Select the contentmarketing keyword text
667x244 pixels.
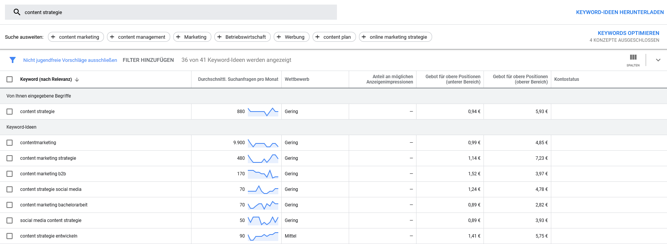(x=38, y=143)
